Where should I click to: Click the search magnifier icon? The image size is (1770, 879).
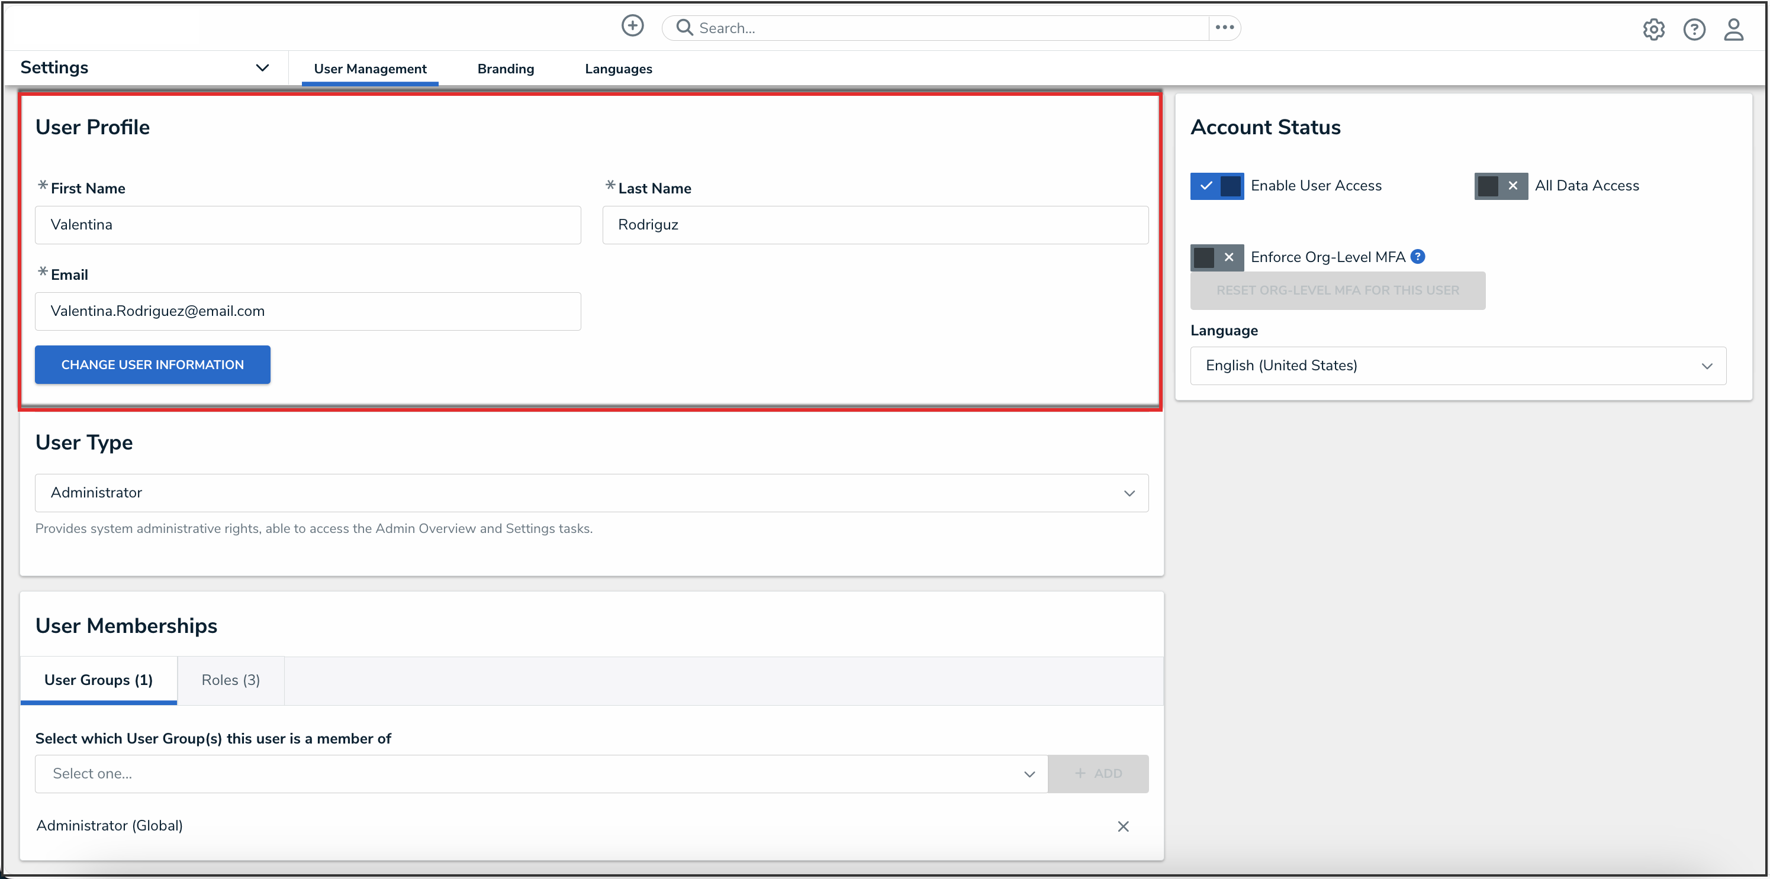[x=684, y=27]
